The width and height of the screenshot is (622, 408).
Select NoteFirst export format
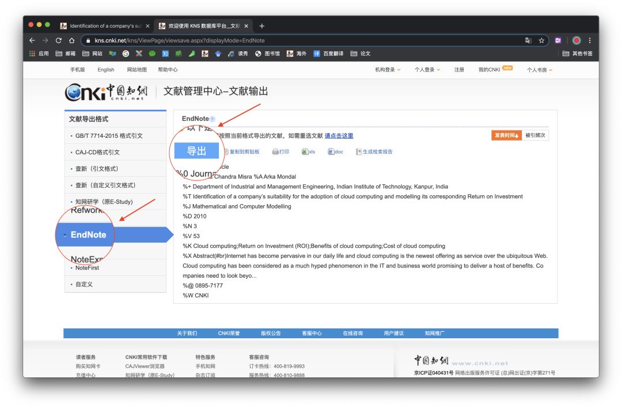(x=88, y=268)
